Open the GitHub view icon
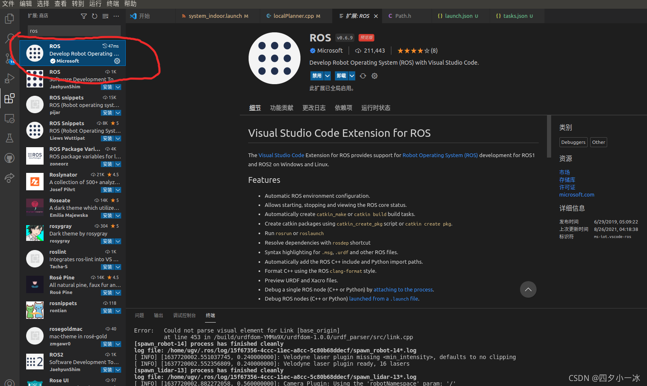Screen dimensions: 647x386 9,158
